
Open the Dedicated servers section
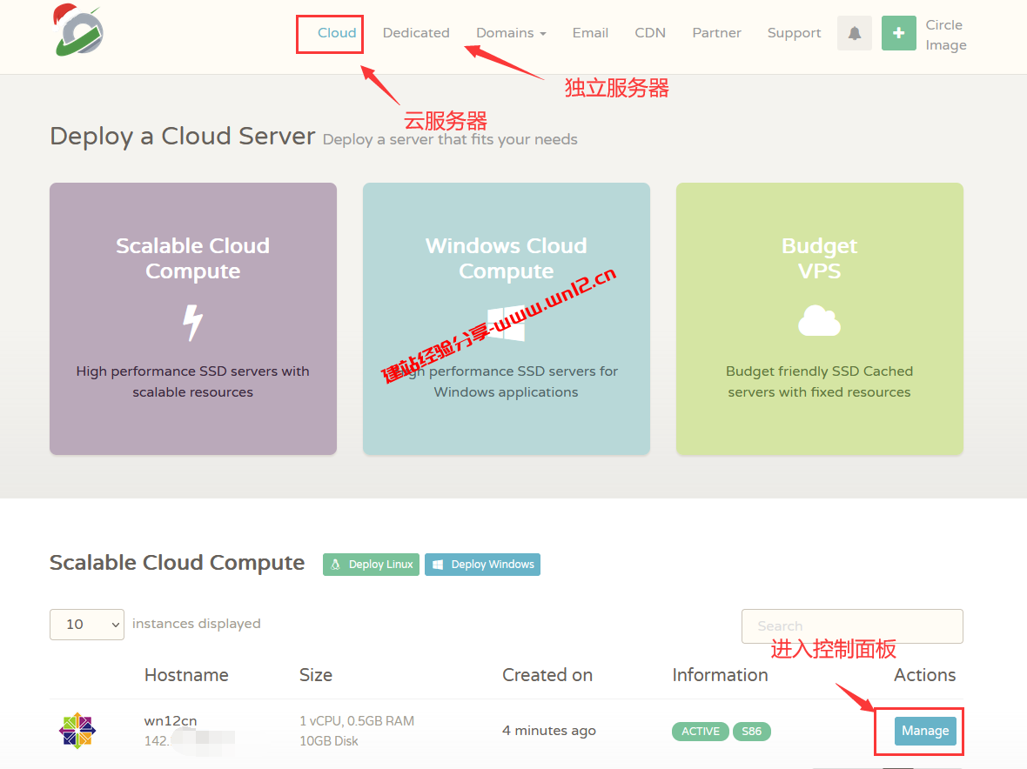pos(415,32)
